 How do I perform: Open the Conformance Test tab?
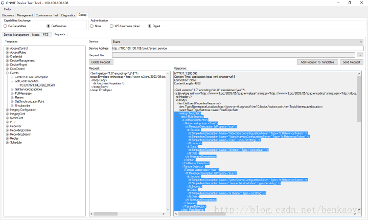[x=47, y=15]
